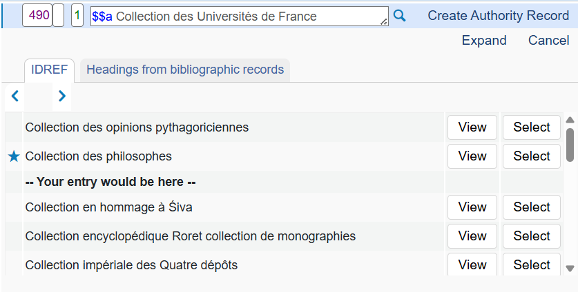Click the subfield text area with Collection des Universités
Viewport: 578px width, 292px height.
point(238,17)
